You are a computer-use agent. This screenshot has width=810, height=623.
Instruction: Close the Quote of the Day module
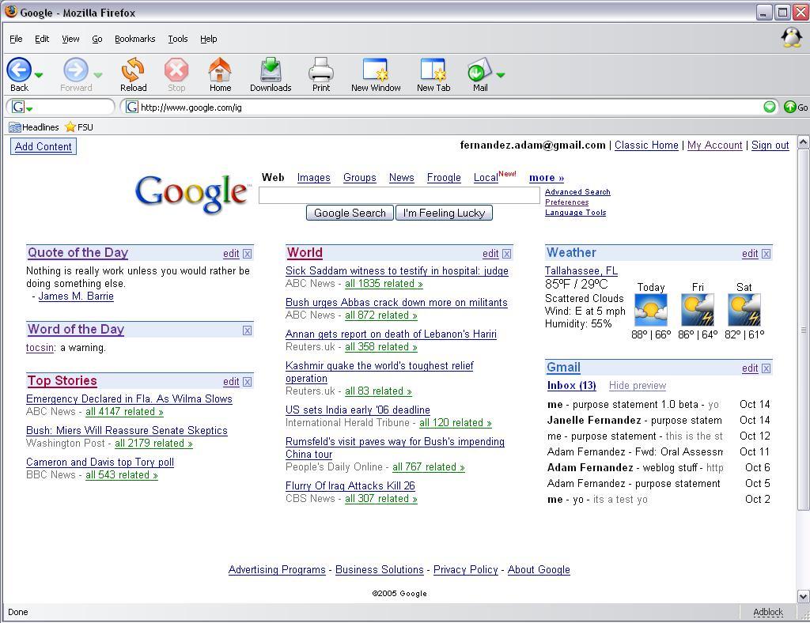coord(248,254)
